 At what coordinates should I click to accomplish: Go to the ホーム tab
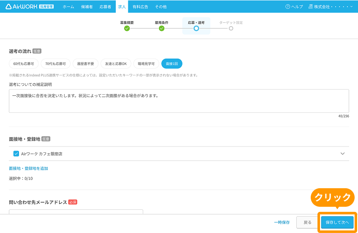click(x=68, y=7)
